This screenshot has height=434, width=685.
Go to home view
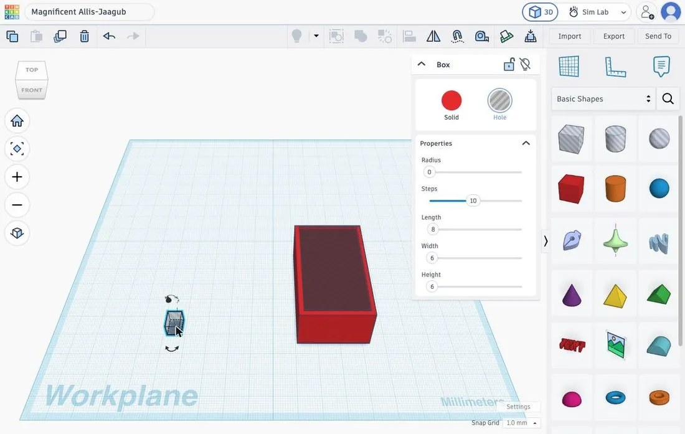pyautogui.click(x=17, y=121)
